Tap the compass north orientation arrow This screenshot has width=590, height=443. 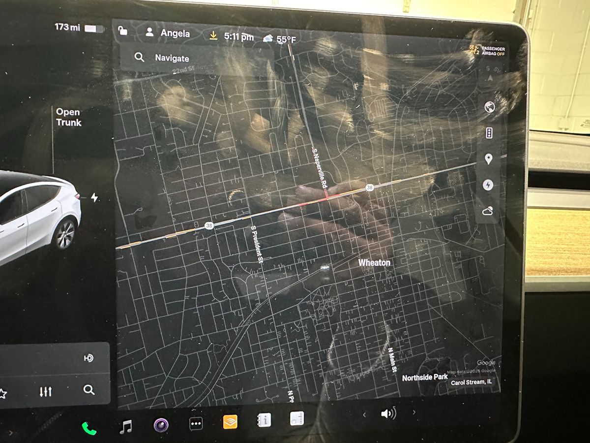click(x=489, y=77)
